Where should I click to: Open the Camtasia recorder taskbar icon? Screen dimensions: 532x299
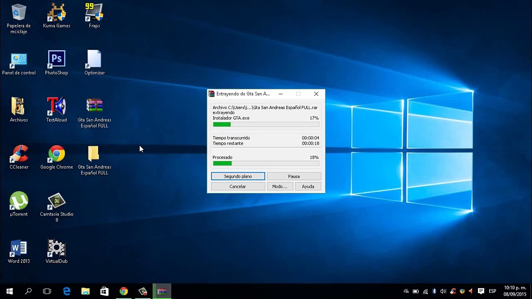[x=143, y=291]
